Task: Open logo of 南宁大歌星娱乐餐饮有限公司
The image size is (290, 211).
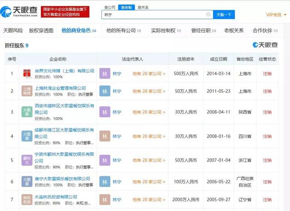Action: (27, 182)
